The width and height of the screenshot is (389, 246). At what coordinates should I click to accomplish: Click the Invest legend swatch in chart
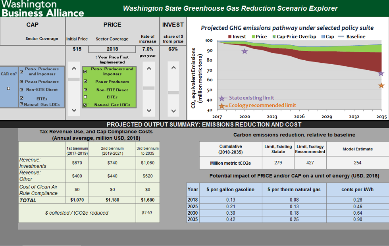[229, 37]
